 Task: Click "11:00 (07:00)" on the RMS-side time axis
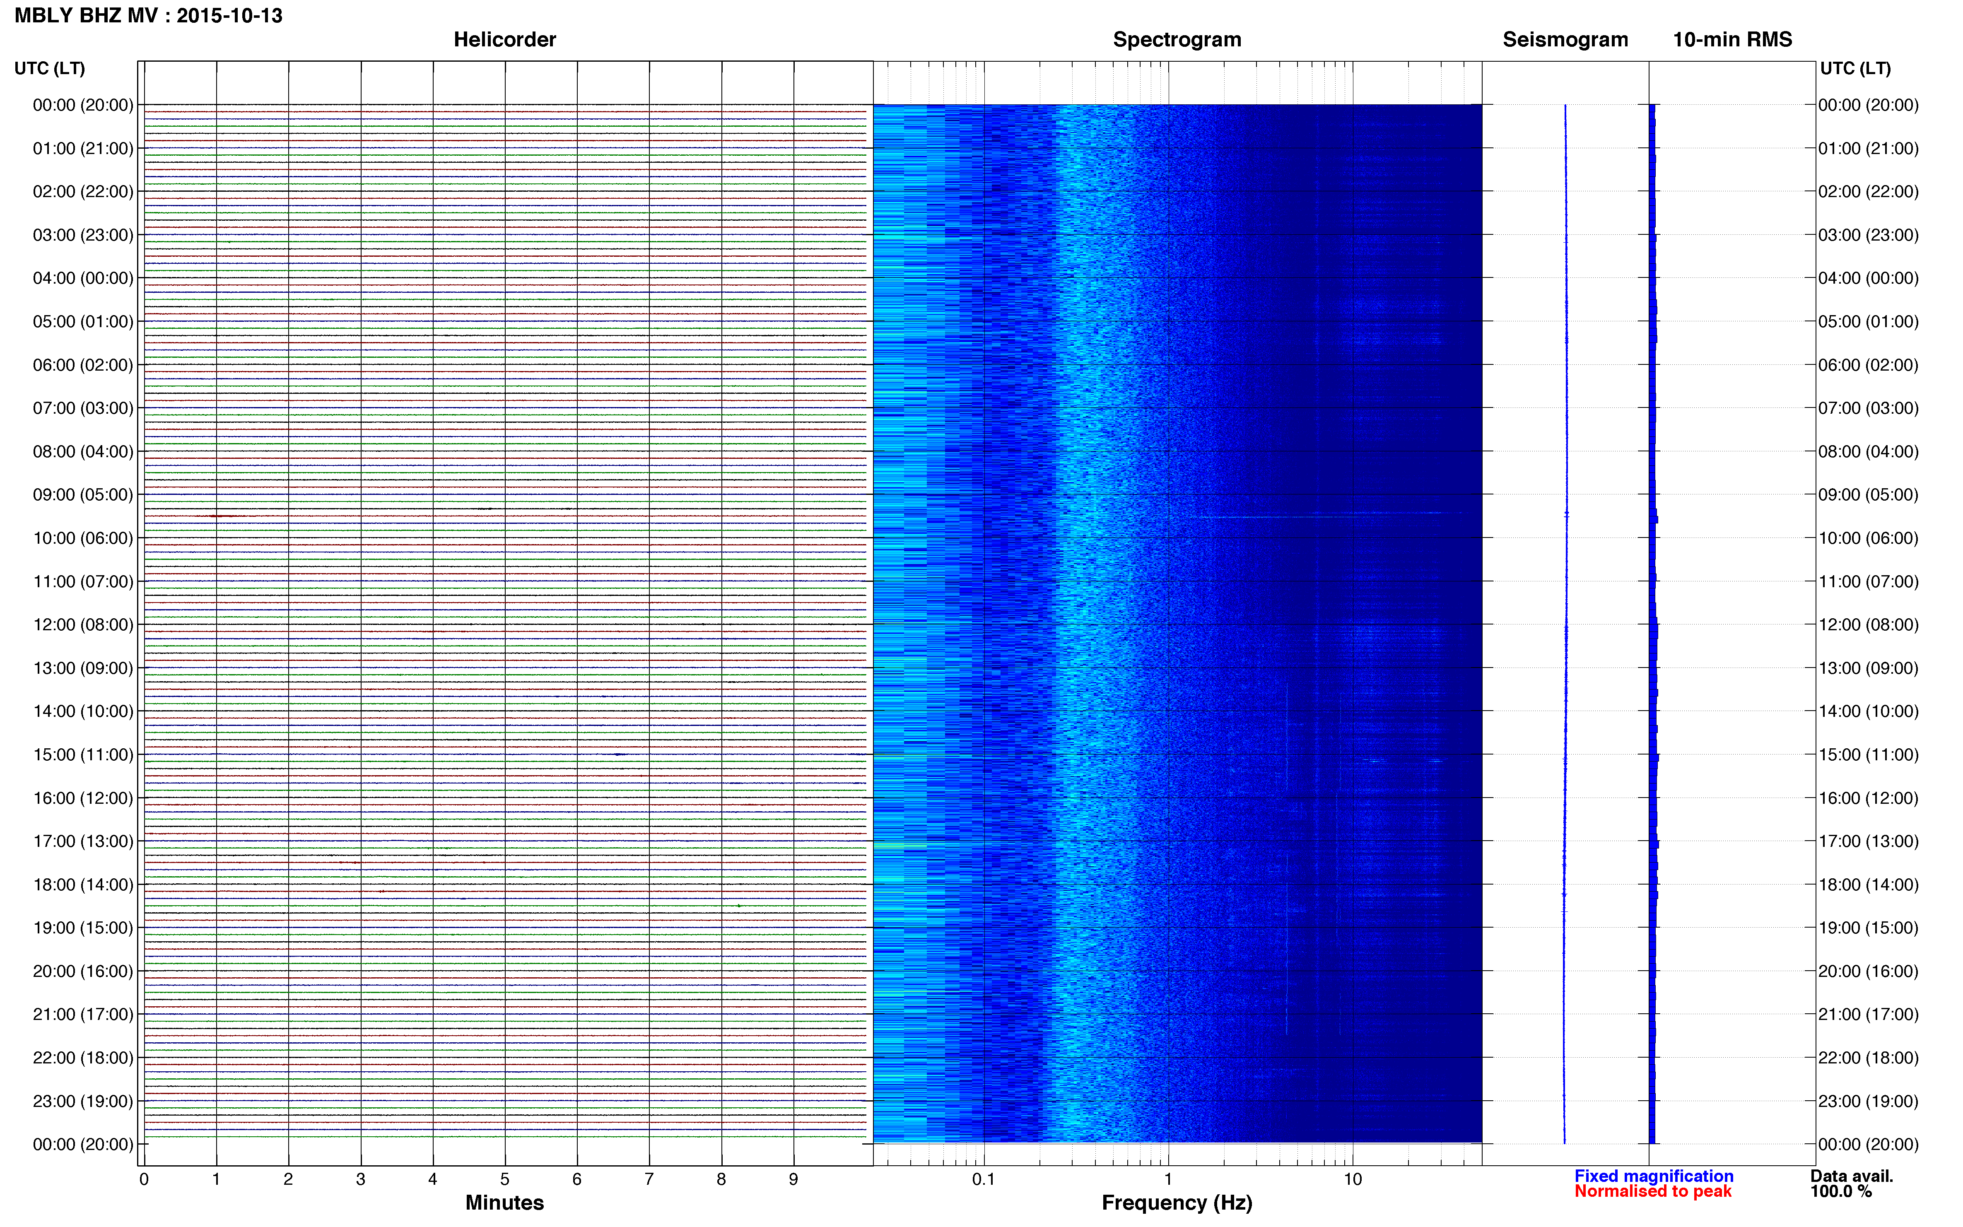coord(1869,582)
